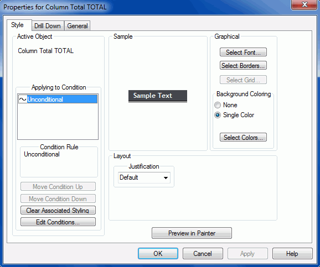Click the Sample Text preview swatch
The height and width of the screenshot is (267, 320).
(158, 96)
